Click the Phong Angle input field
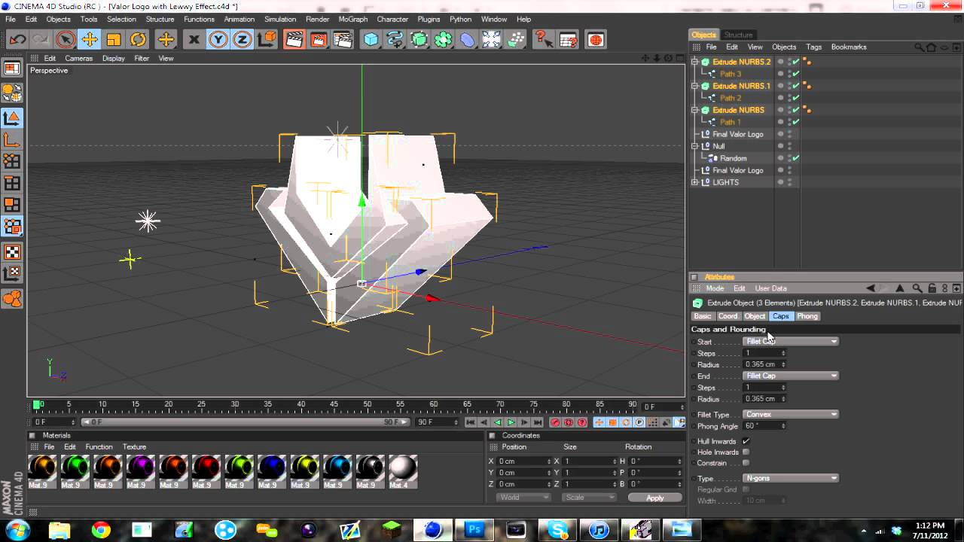Viewport: 964px width, 542px height. pos(764,426)
